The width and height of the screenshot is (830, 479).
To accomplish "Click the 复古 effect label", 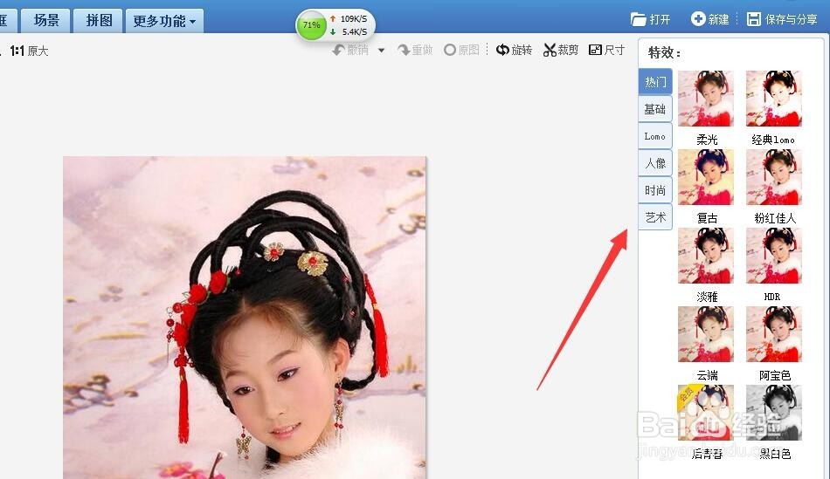I will (707, 218).
